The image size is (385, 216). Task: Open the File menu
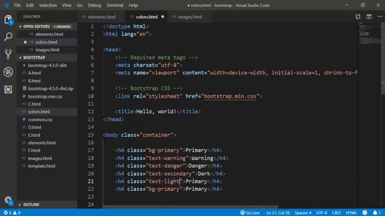coord(17,5)
